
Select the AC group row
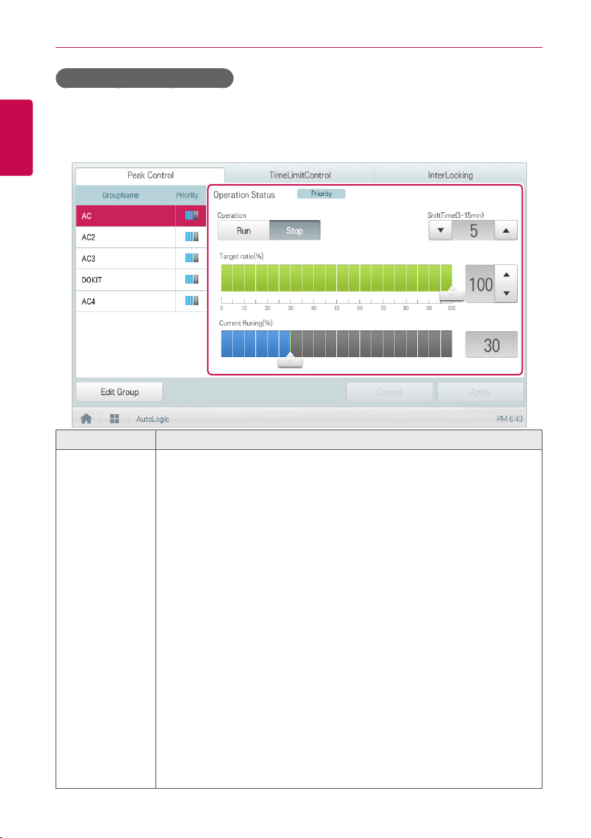[141, 216]
